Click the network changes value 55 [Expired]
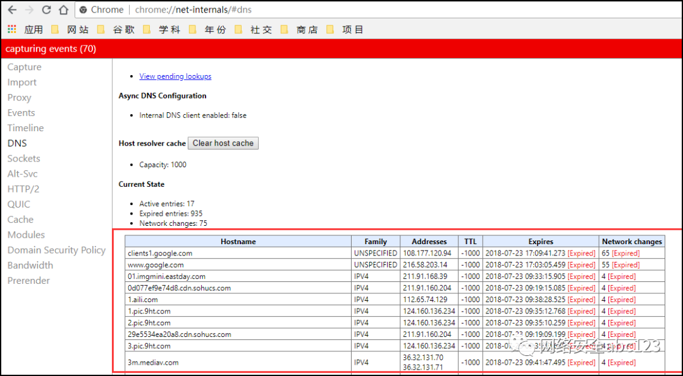683x376 pixels. click(x=620, y=265)
